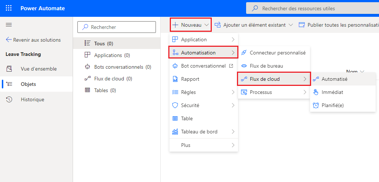Image resolution: width=379 pixels, height=182 pixels.
Task: Click the Flux de cloud icon in tree
Action: 87,79
